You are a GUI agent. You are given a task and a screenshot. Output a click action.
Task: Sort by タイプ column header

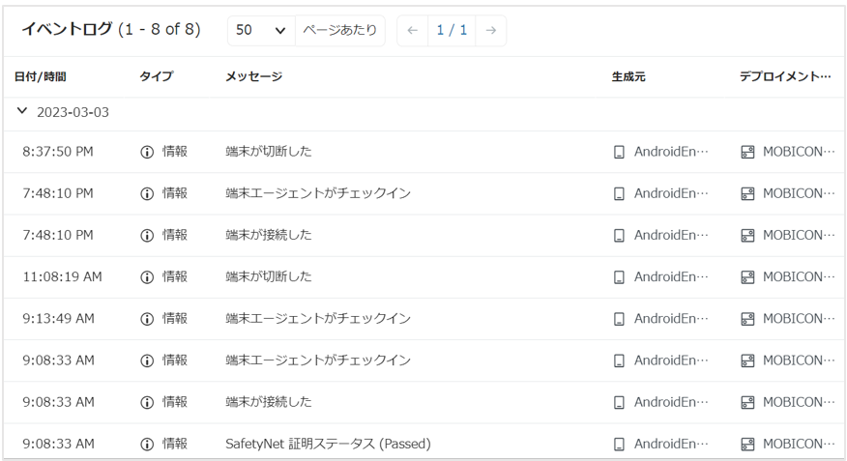[x=156, y=76]
